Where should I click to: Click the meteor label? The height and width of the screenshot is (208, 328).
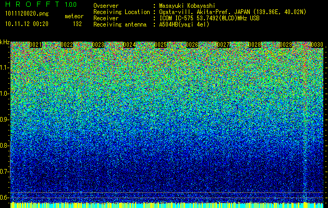coord(74,16)
